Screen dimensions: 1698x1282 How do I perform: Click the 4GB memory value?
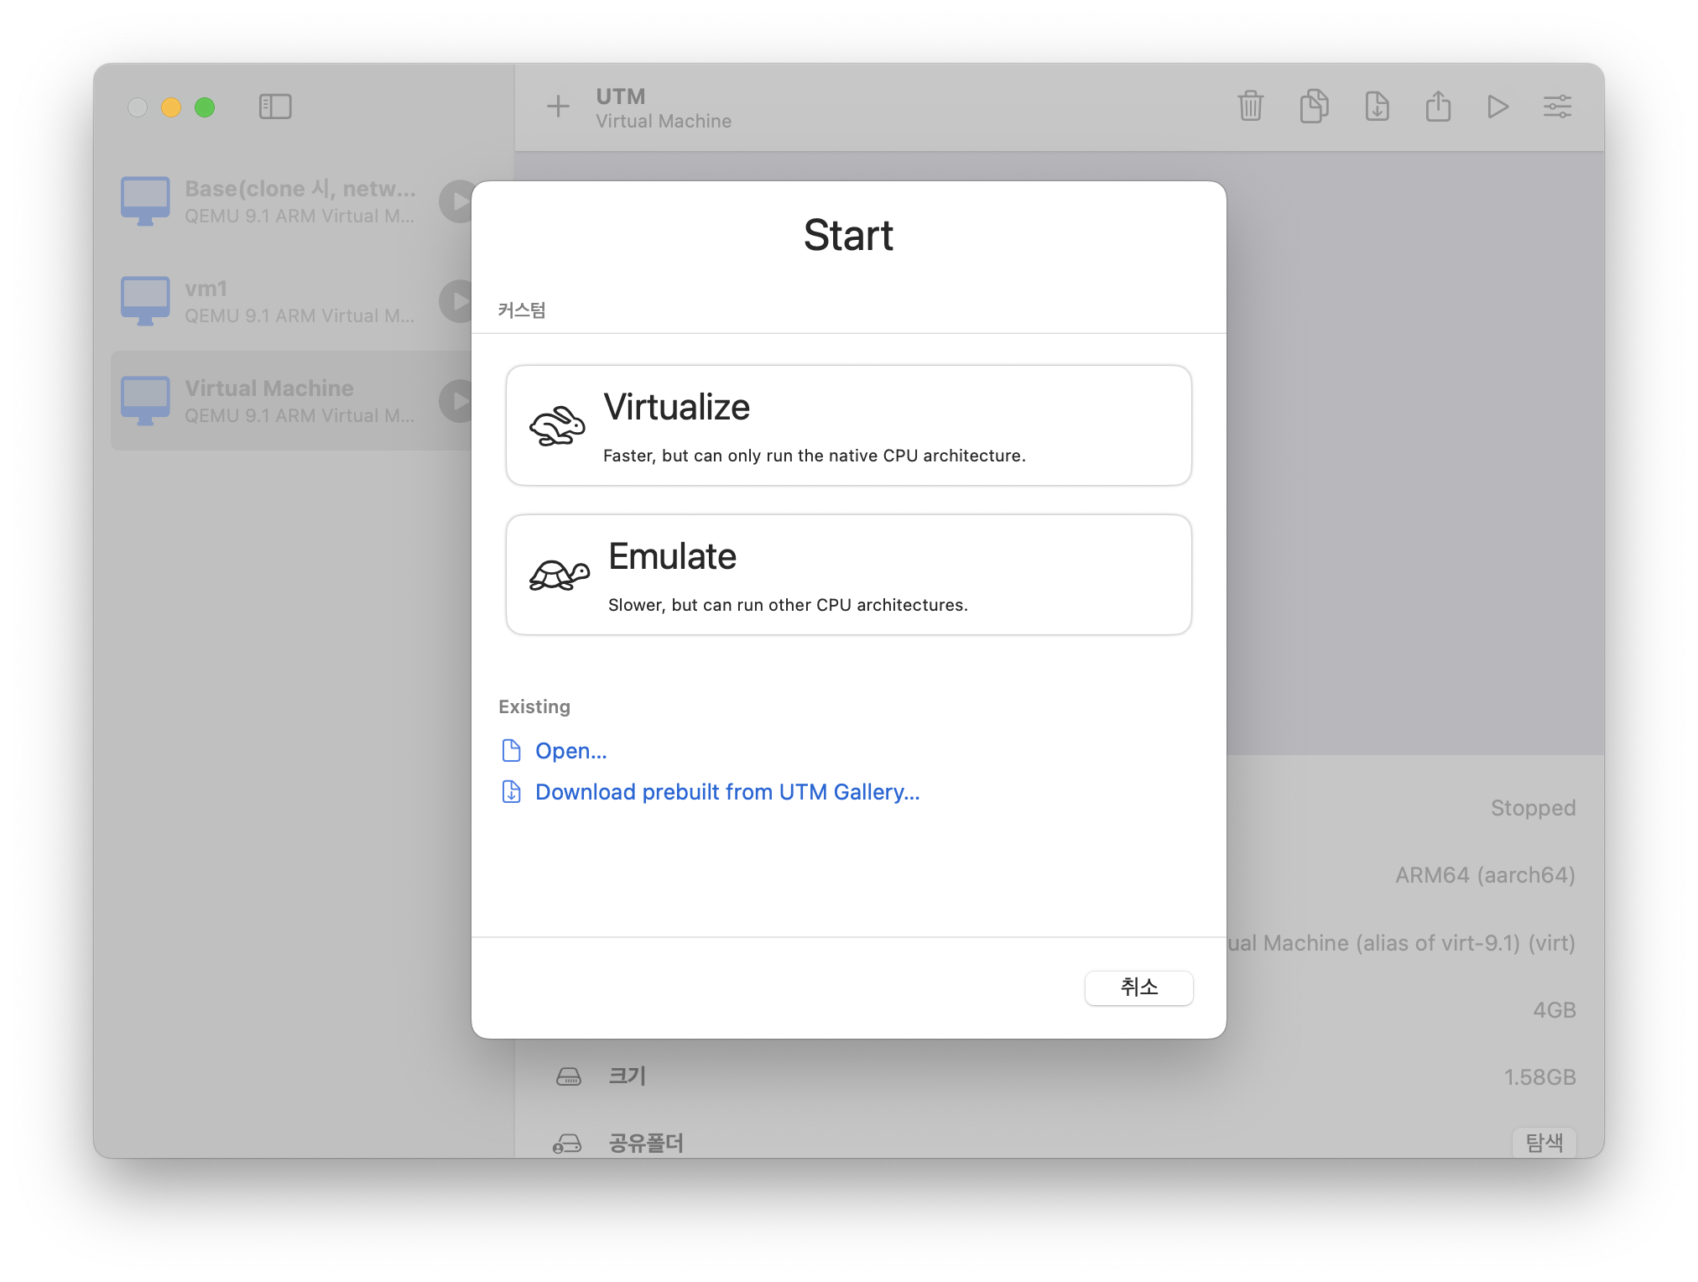point(1554,1010)
